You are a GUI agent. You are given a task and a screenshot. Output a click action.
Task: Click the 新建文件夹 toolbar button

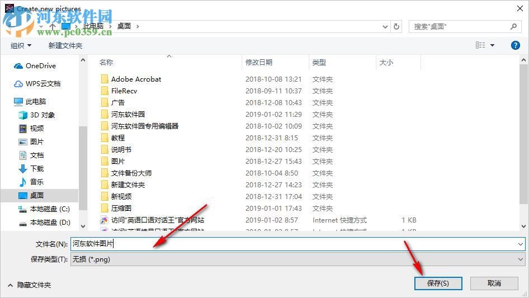pos(65,45)
